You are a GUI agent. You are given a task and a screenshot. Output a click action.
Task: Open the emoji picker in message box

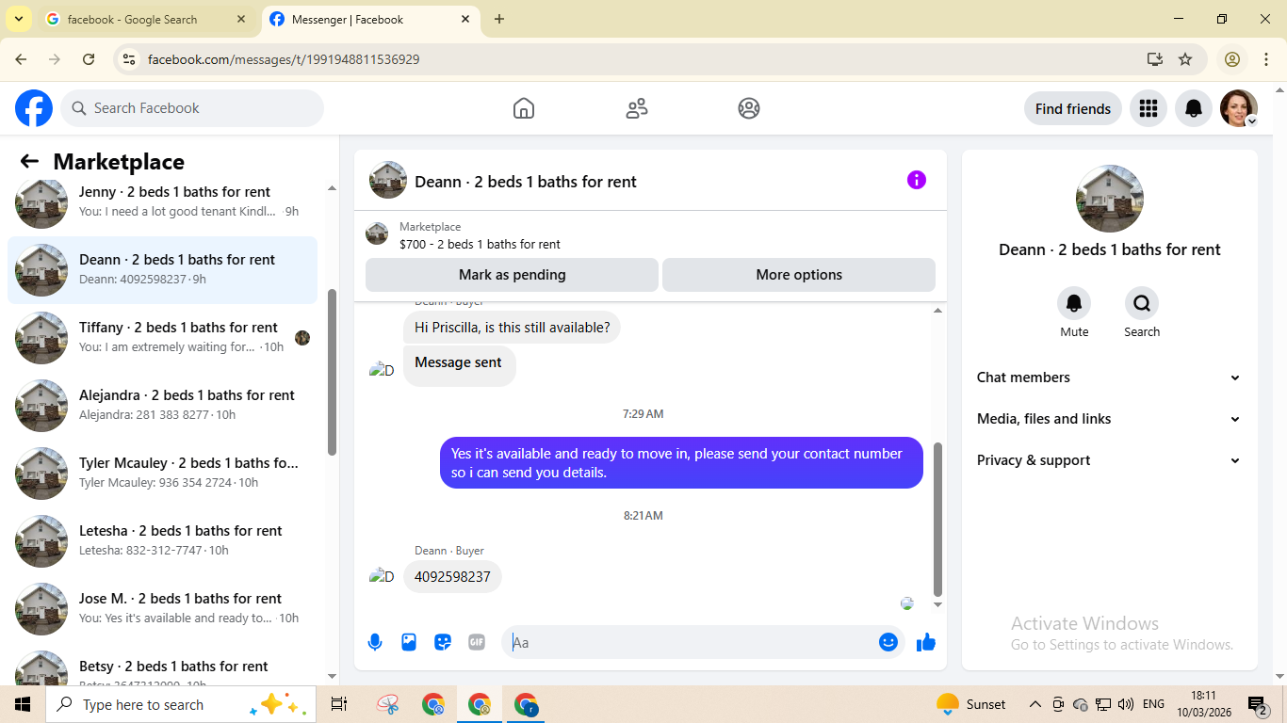click(888, 642)
